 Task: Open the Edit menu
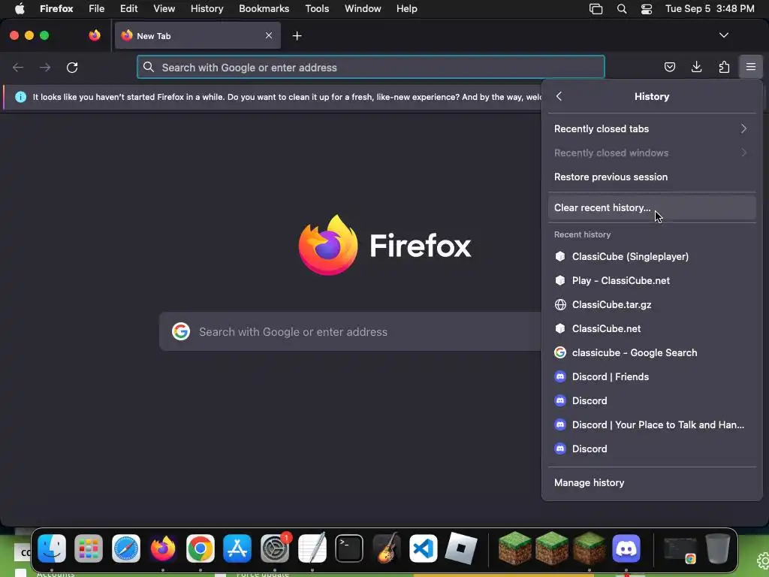click(129, 9)
